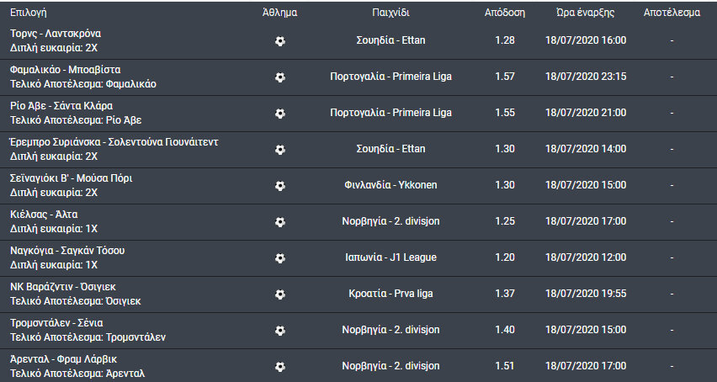Click the Κροατία - Prva liga league
The width and height of the screenshot is (717, 382).
[390, 294]
